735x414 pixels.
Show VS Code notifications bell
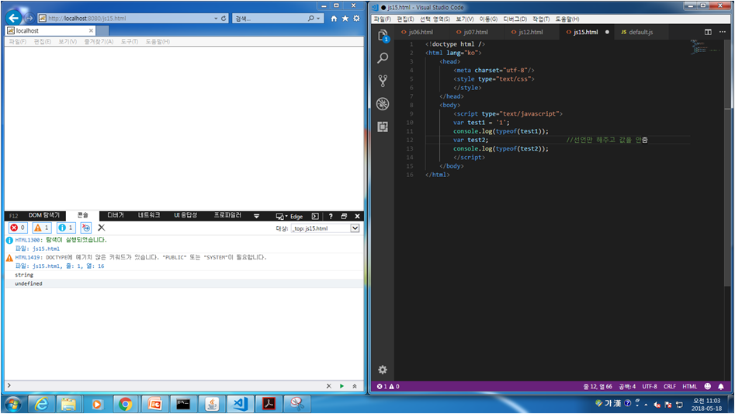point(721,386)
